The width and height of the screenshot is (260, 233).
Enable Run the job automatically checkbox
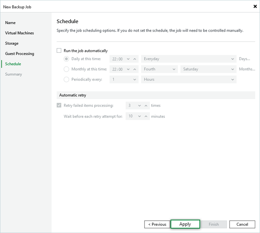pos(59,51)
